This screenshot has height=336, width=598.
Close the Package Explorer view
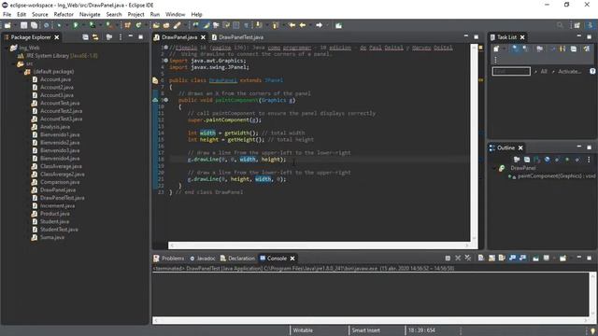tap(57, 37)
